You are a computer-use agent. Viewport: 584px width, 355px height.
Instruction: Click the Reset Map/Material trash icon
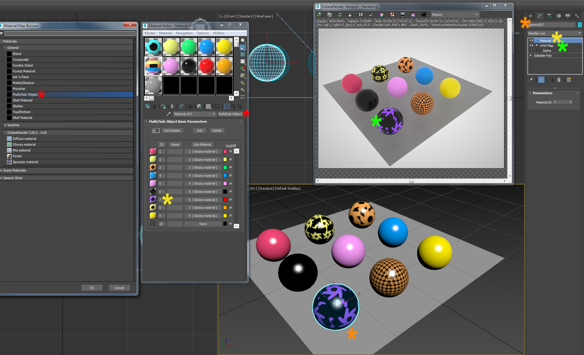point(172,106)
